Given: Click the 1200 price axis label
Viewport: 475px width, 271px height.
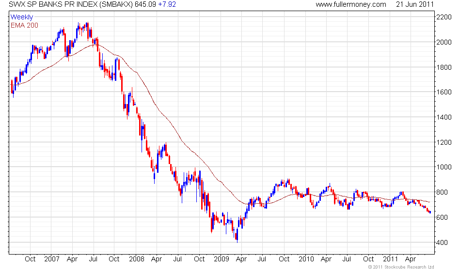Looking at the screenshot, I should [444, 142].
